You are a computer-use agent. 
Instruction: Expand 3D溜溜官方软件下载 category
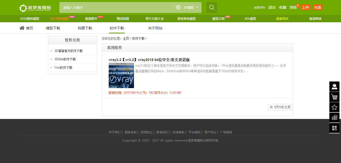[x=68, y=51]
